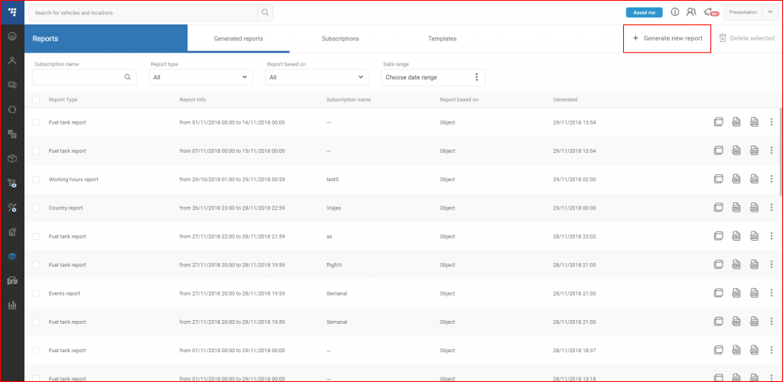The height and width of the screenshot is (382, 783).
Task: Open the Report based on dropdown
Action: (x=317, y=77)
